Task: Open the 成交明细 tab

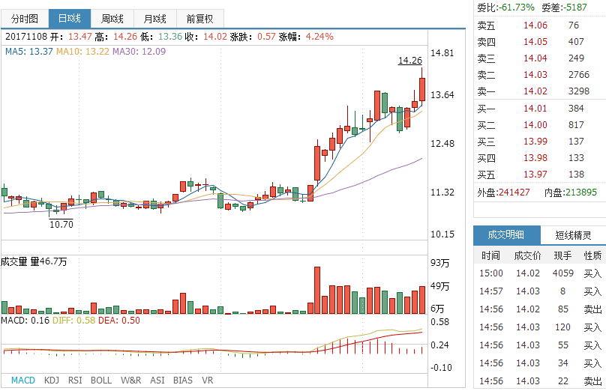Action: [x=506, y=234]
